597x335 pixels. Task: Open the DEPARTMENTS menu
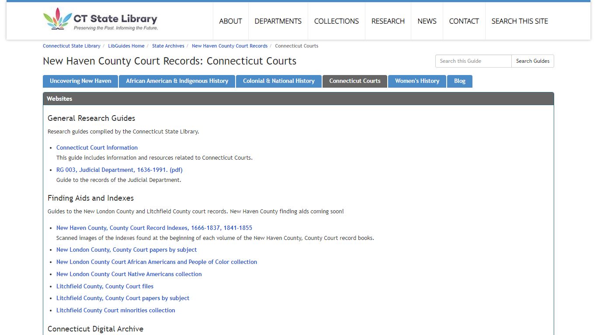[x=278, y=21]
